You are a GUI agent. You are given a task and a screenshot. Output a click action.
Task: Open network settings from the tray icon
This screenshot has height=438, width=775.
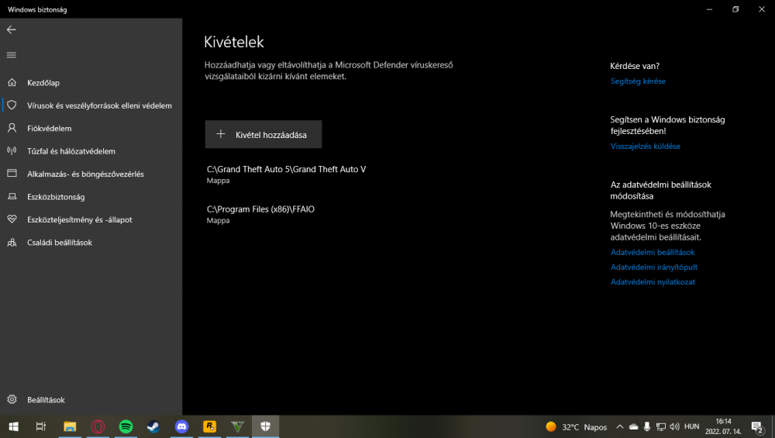click(661, 426)
